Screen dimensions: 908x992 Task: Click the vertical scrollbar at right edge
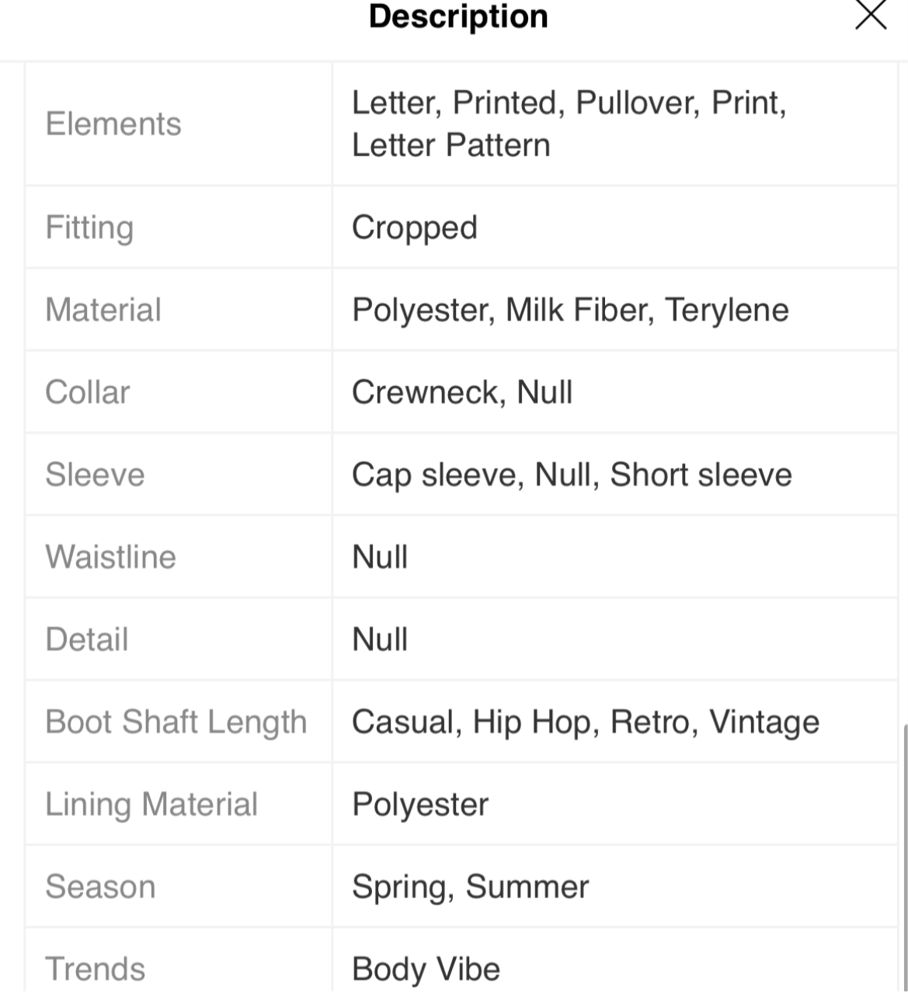tap(904, 858)
